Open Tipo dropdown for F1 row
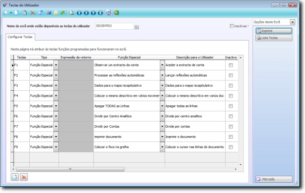Screen dimensions: 305x193 point(56,65)
